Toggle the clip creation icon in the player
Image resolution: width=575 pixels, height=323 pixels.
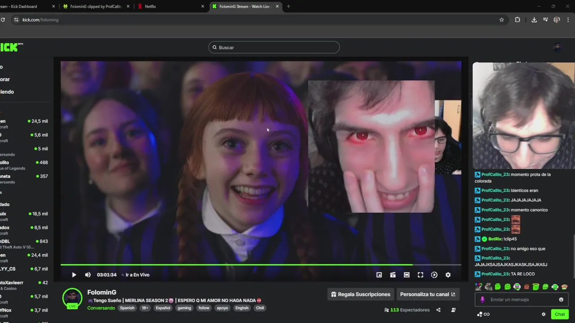click(393, 275)
